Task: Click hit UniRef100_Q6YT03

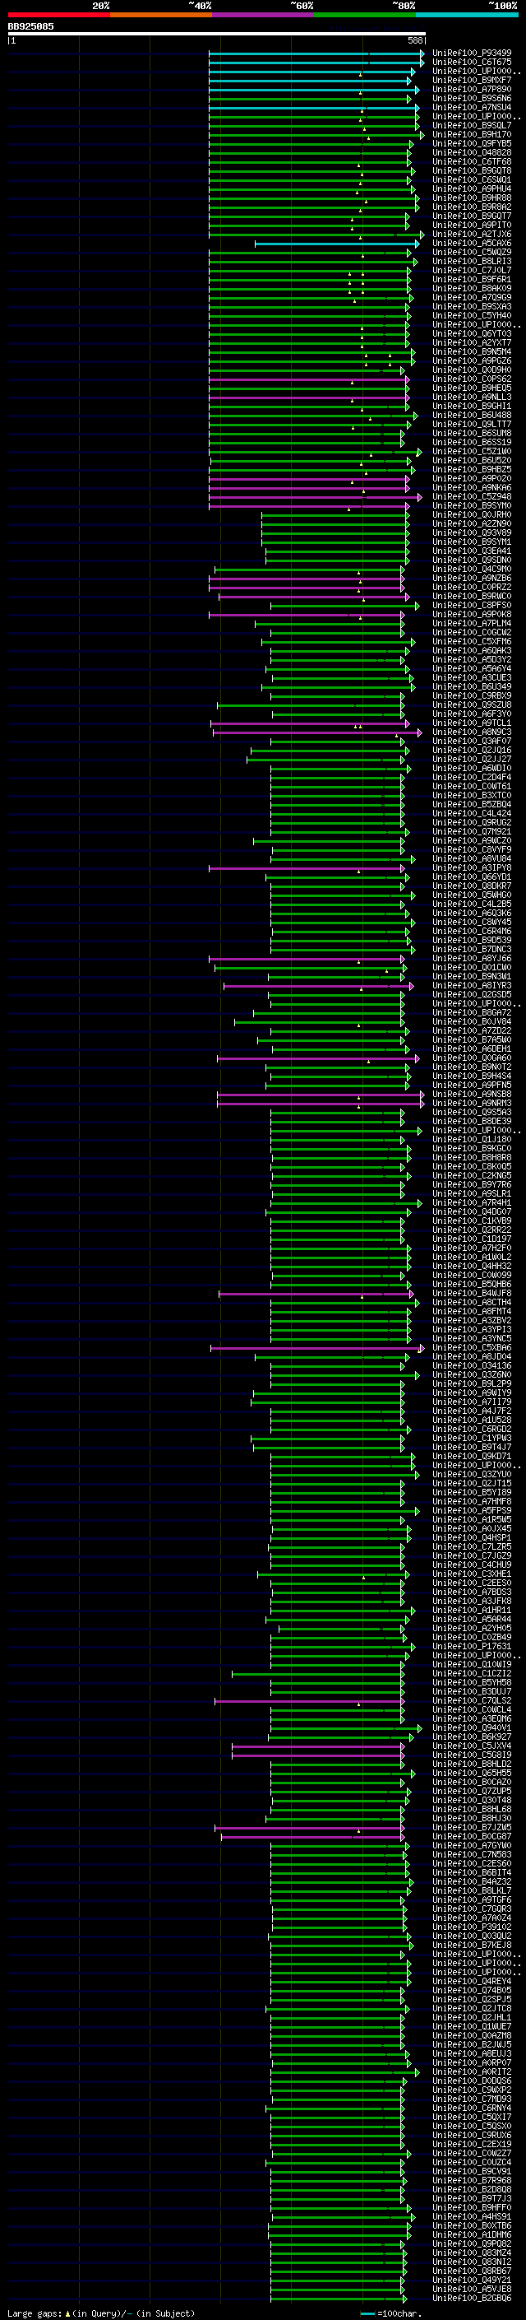Action: tap(472, 333)
